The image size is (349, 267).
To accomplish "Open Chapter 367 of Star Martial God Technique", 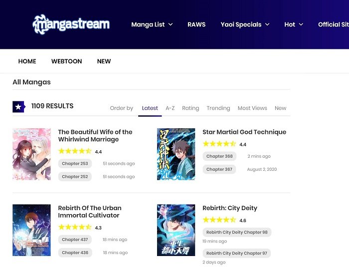I will click(219, 169).
